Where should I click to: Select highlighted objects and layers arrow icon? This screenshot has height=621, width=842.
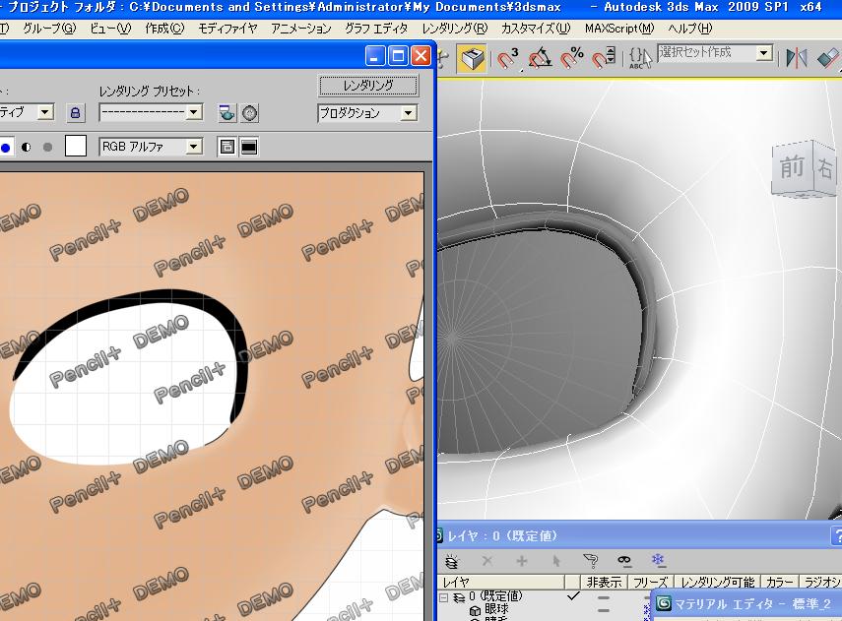coord(555,561)
